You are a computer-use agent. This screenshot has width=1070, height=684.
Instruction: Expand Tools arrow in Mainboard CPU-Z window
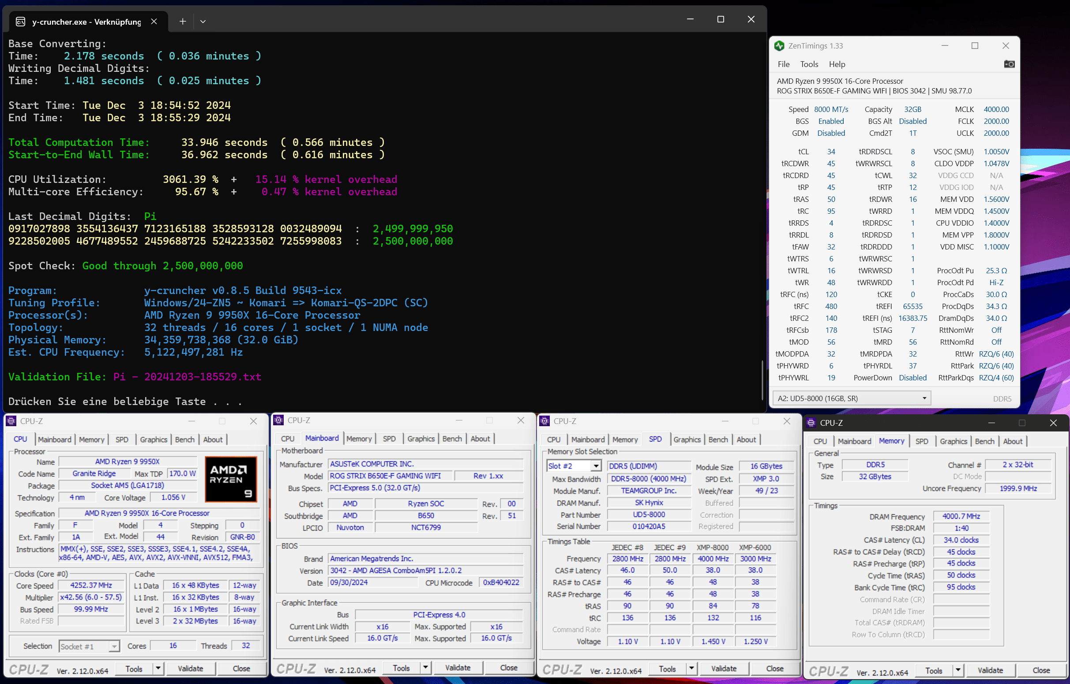click(x=425, y=668)
